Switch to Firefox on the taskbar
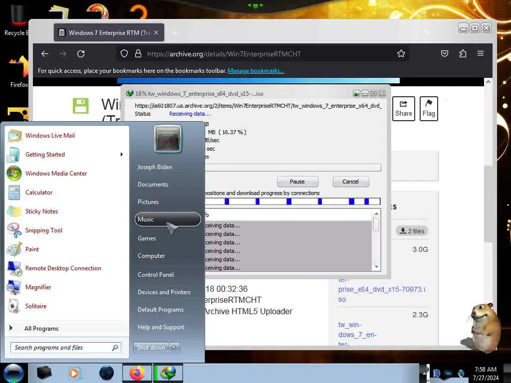The image size is (511, 383). 137,373
